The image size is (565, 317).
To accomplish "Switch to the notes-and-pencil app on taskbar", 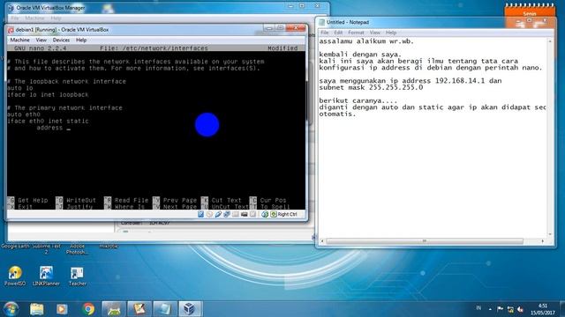I will 139,309.
